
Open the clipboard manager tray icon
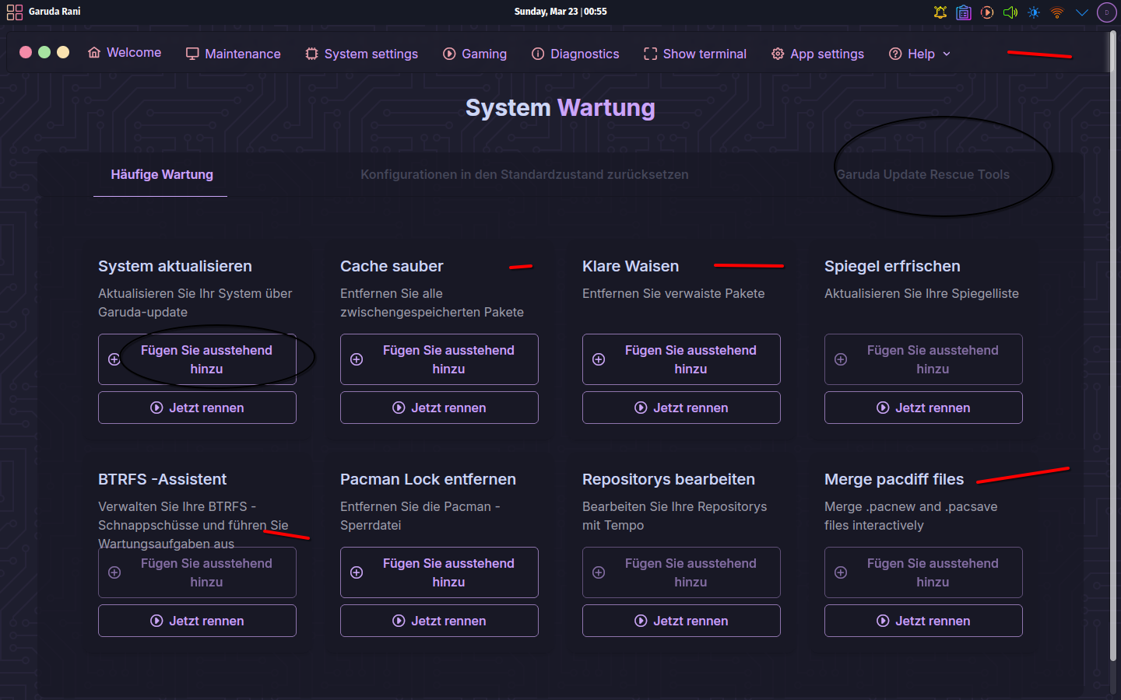[964, 12]
